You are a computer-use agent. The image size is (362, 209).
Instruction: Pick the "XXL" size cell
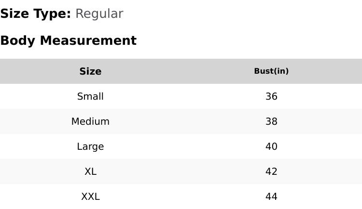pos(90,196)
